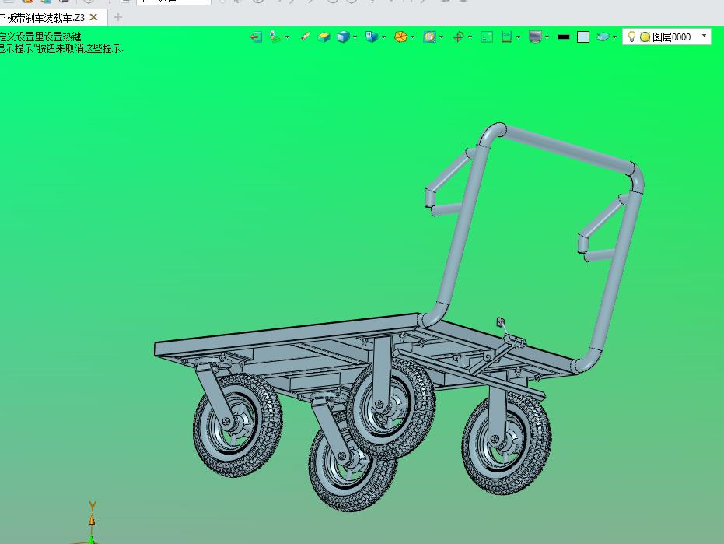Click the section view bracket icon

pos(506,37)
